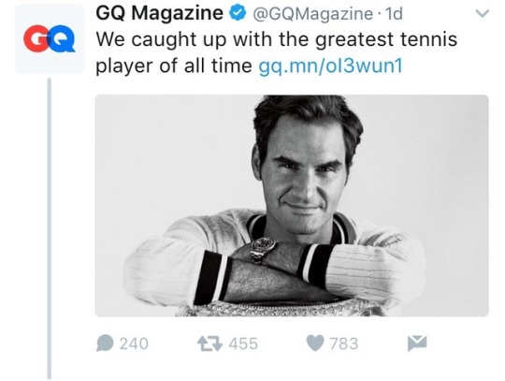
Task: Click the @GQMagazine handle
Action: click(312, 14)
